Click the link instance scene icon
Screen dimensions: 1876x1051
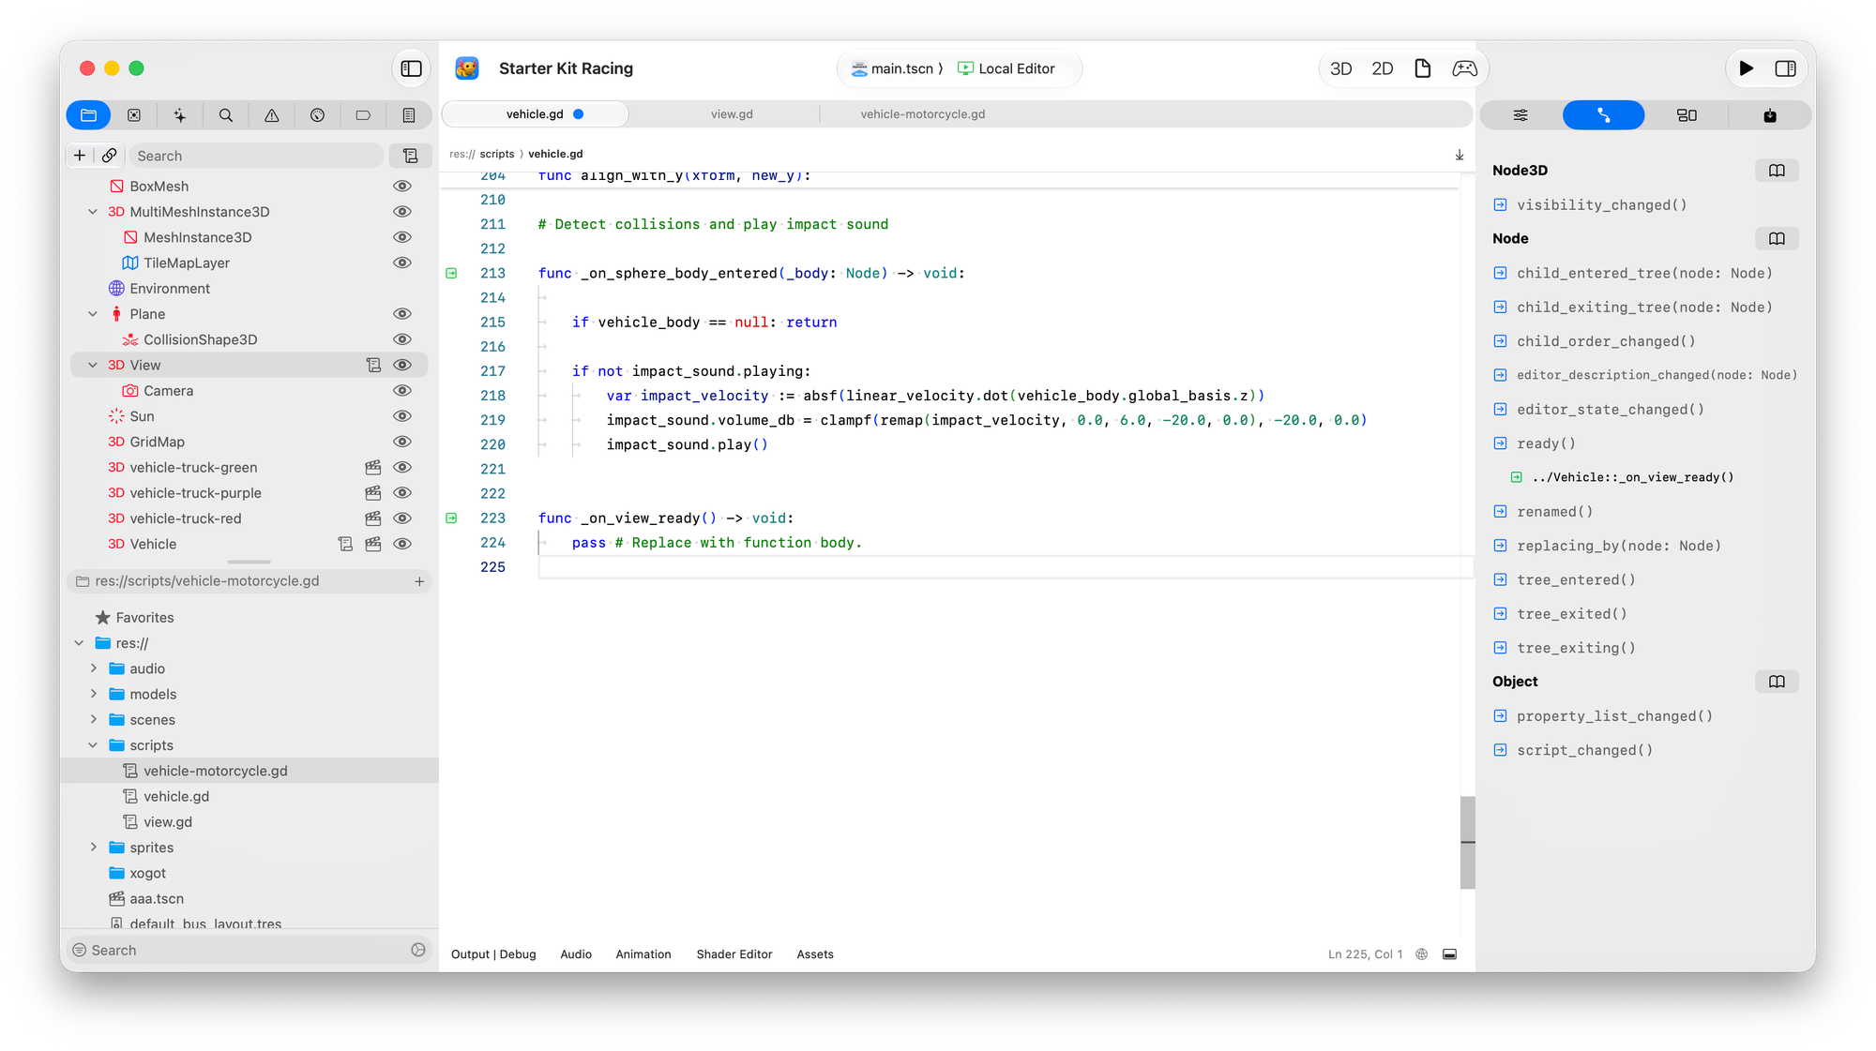click(110, 156)
